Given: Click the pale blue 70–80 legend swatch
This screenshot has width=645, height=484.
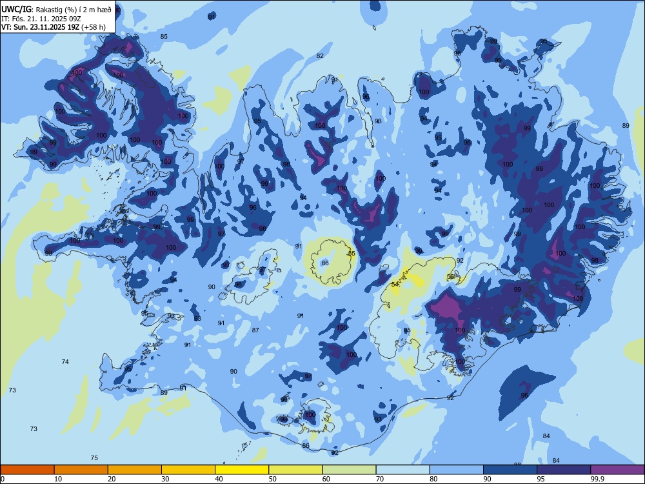Looking at the screenshot, I should (x=402, y=470).
